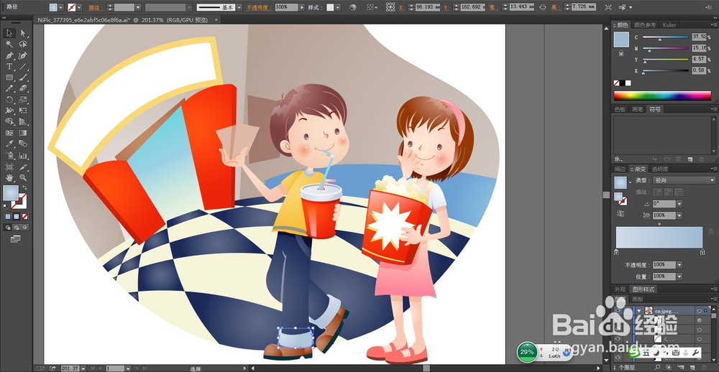The image size is (719, 372).
Task: Open the graphic style 样式 dropdown
Action: click(x=338, y=7)
